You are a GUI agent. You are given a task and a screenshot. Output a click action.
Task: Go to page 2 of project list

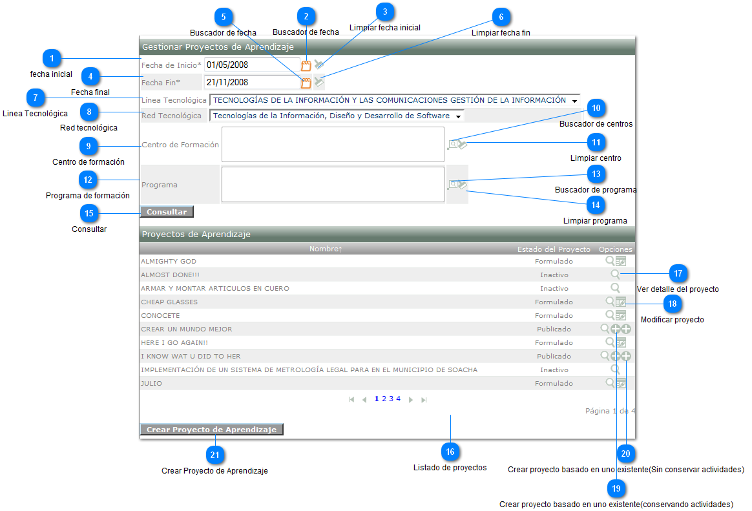[384, 399]
